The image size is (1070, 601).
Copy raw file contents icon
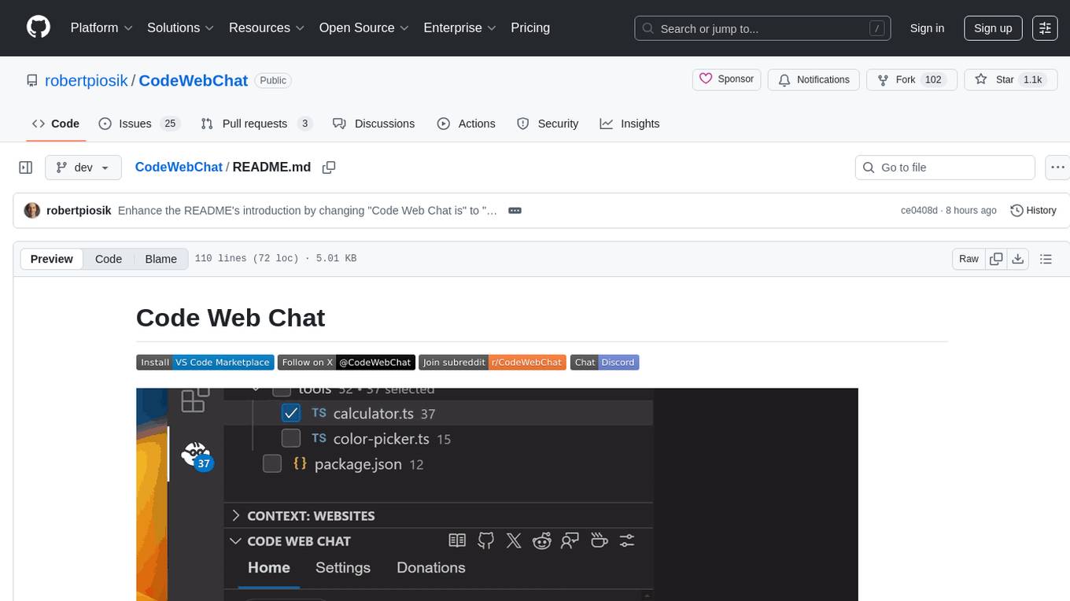coord(996,259)
